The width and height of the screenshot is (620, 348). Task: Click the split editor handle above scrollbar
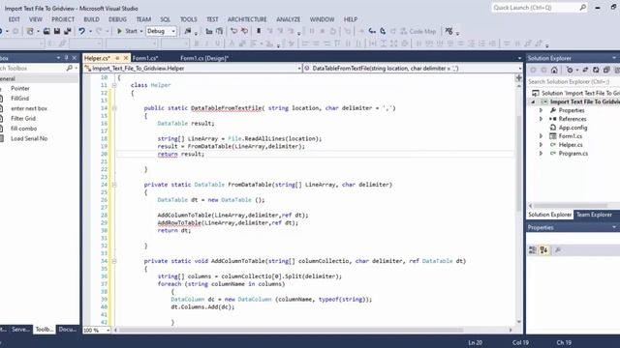coord(519,77)
